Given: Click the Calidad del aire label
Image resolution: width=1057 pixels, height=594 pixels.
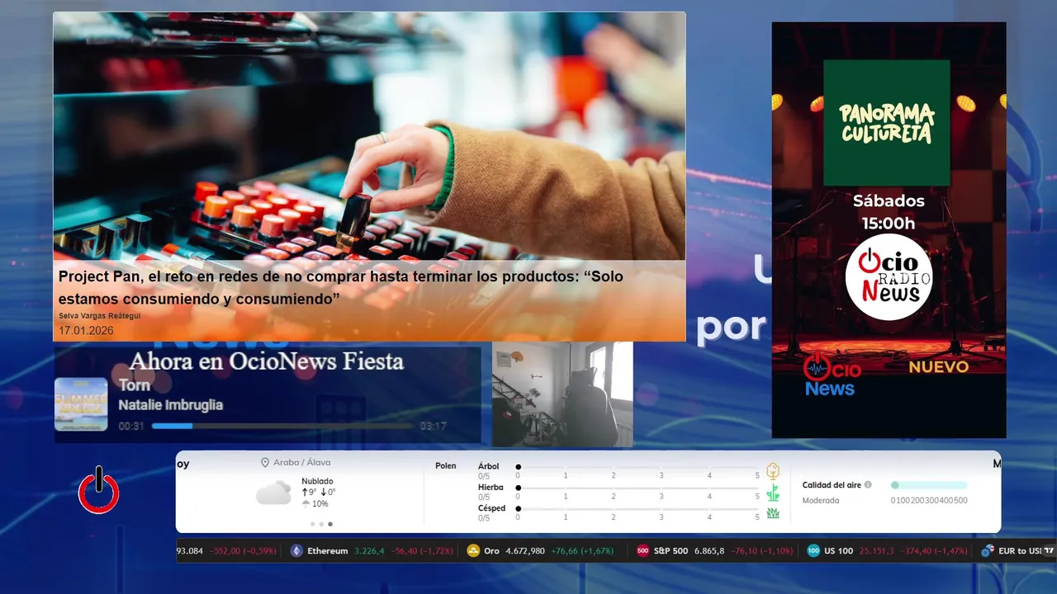Looking at the screenshot, I should point(832,485).
